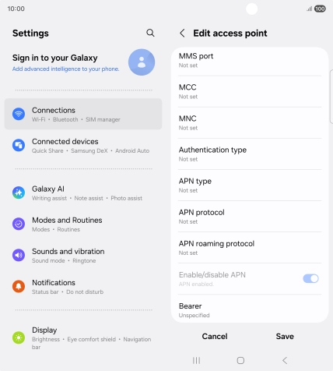Tap the Modes and Routines checkmark icon

pos(19,224)
